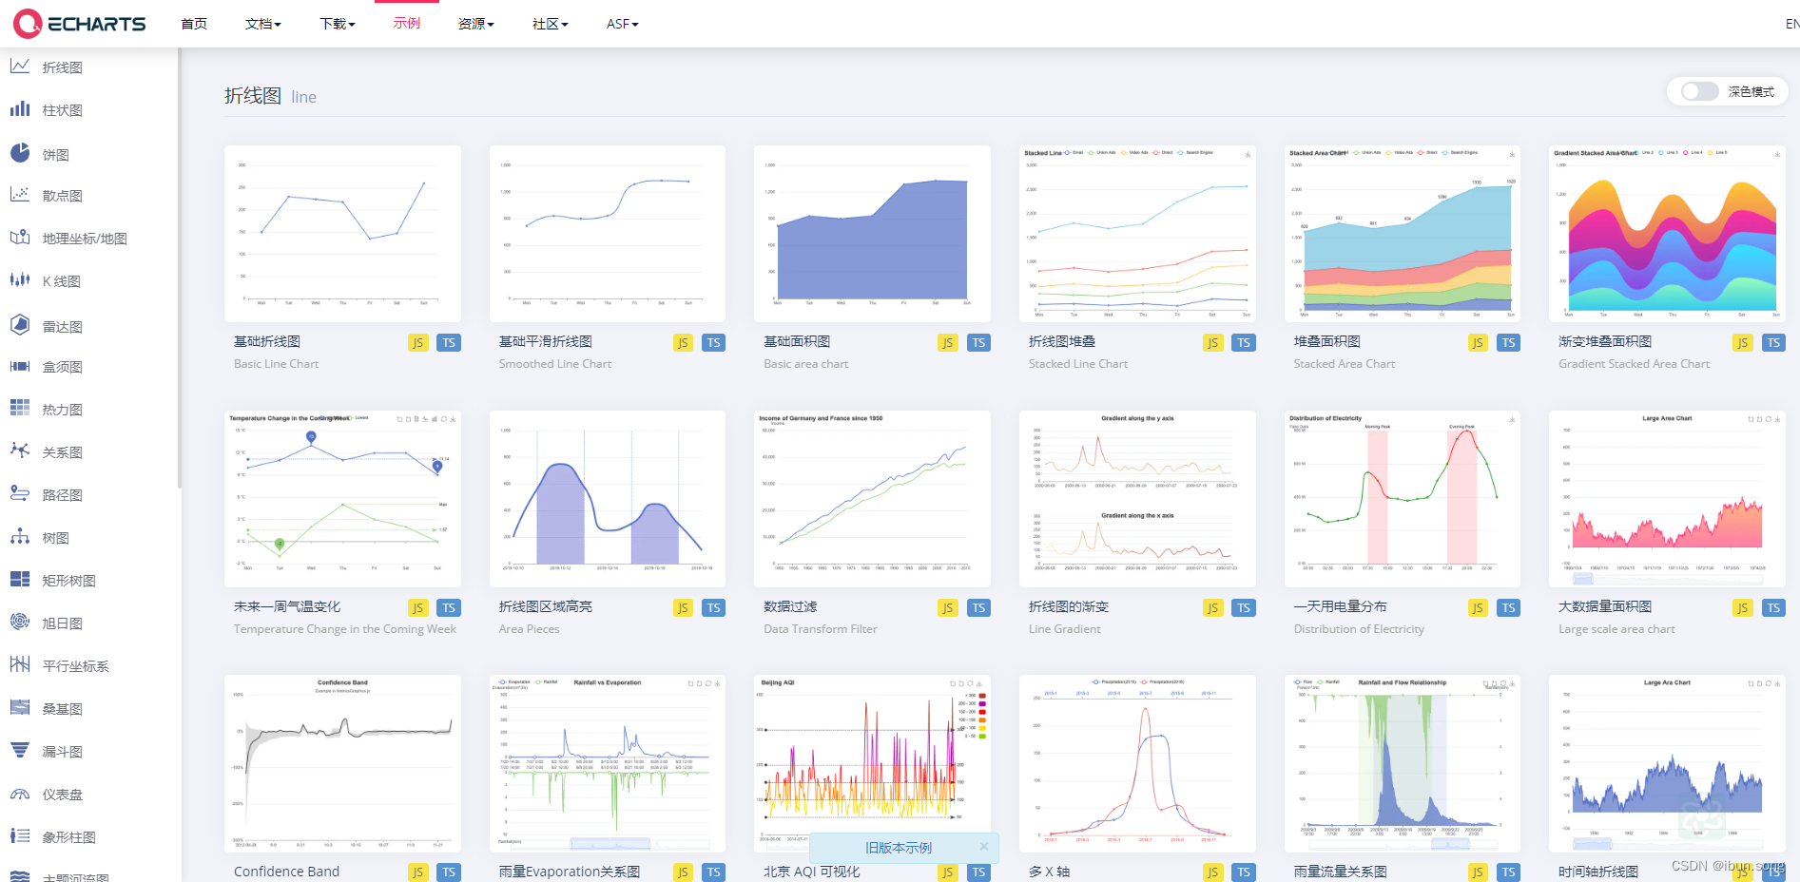Click the 热力图 sidebar label
The width and height of the screenshot is (1800, 882).
point(63,410)
